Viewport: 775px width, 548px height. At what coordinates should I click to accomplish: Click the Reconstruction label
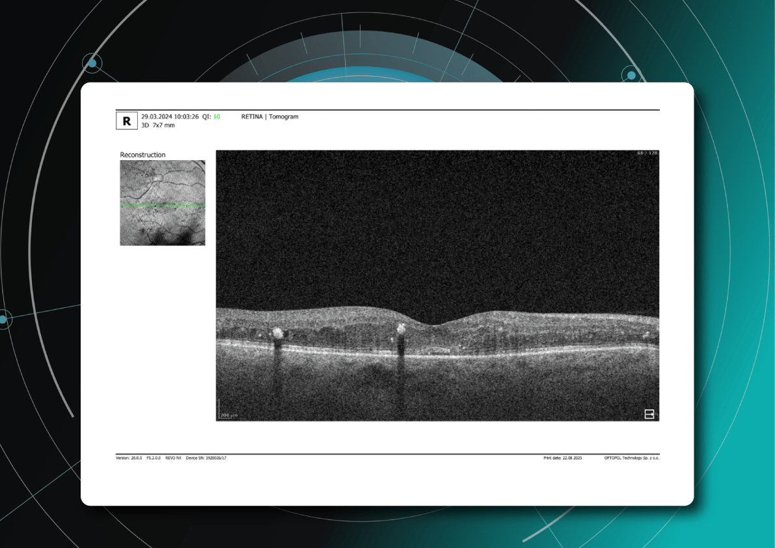coord(143,155)
